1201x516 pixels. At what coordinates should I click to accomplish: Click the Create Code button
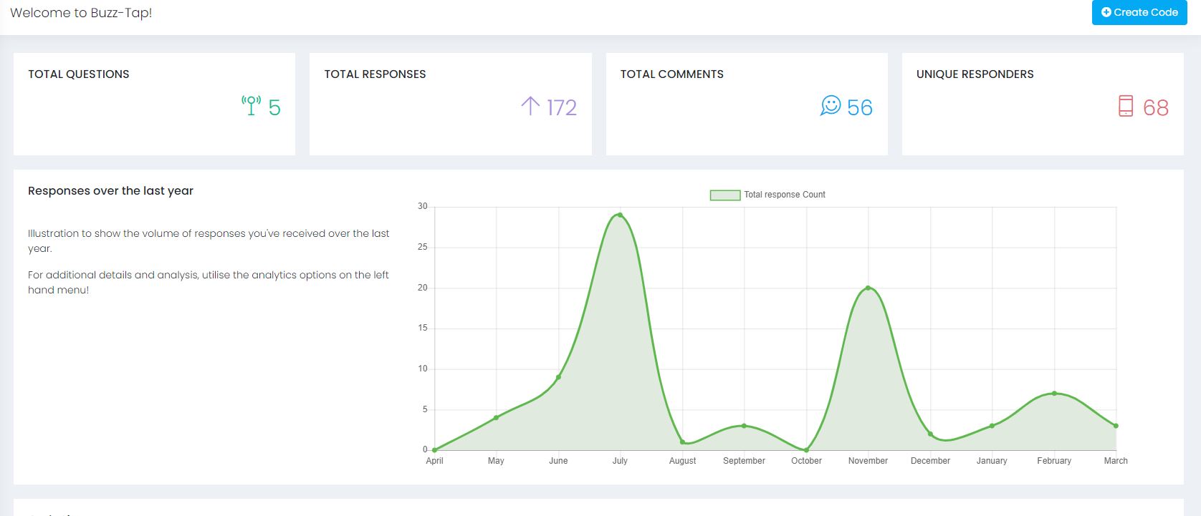tap(1139, 12)
